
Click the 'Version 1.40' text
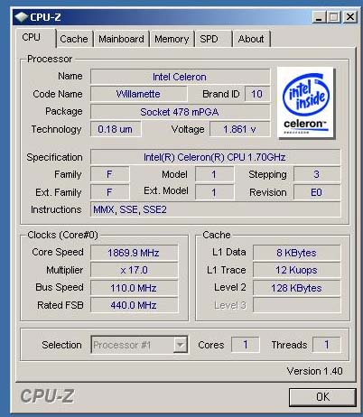coord(314,371)
